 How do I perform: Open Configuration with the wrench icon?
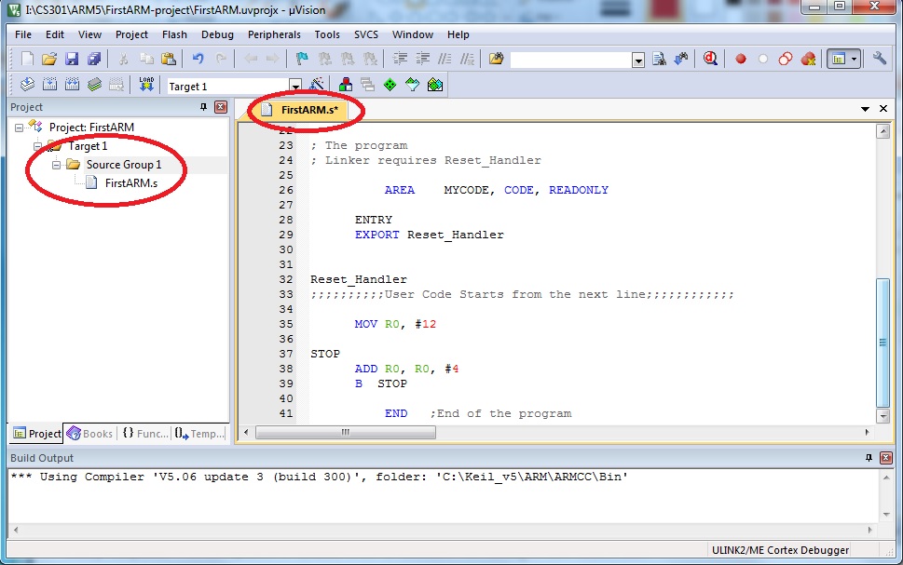[880, 59]
